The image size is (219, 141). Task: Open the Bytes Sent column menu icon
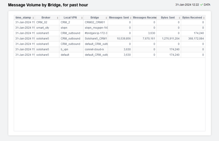point(179,17)
